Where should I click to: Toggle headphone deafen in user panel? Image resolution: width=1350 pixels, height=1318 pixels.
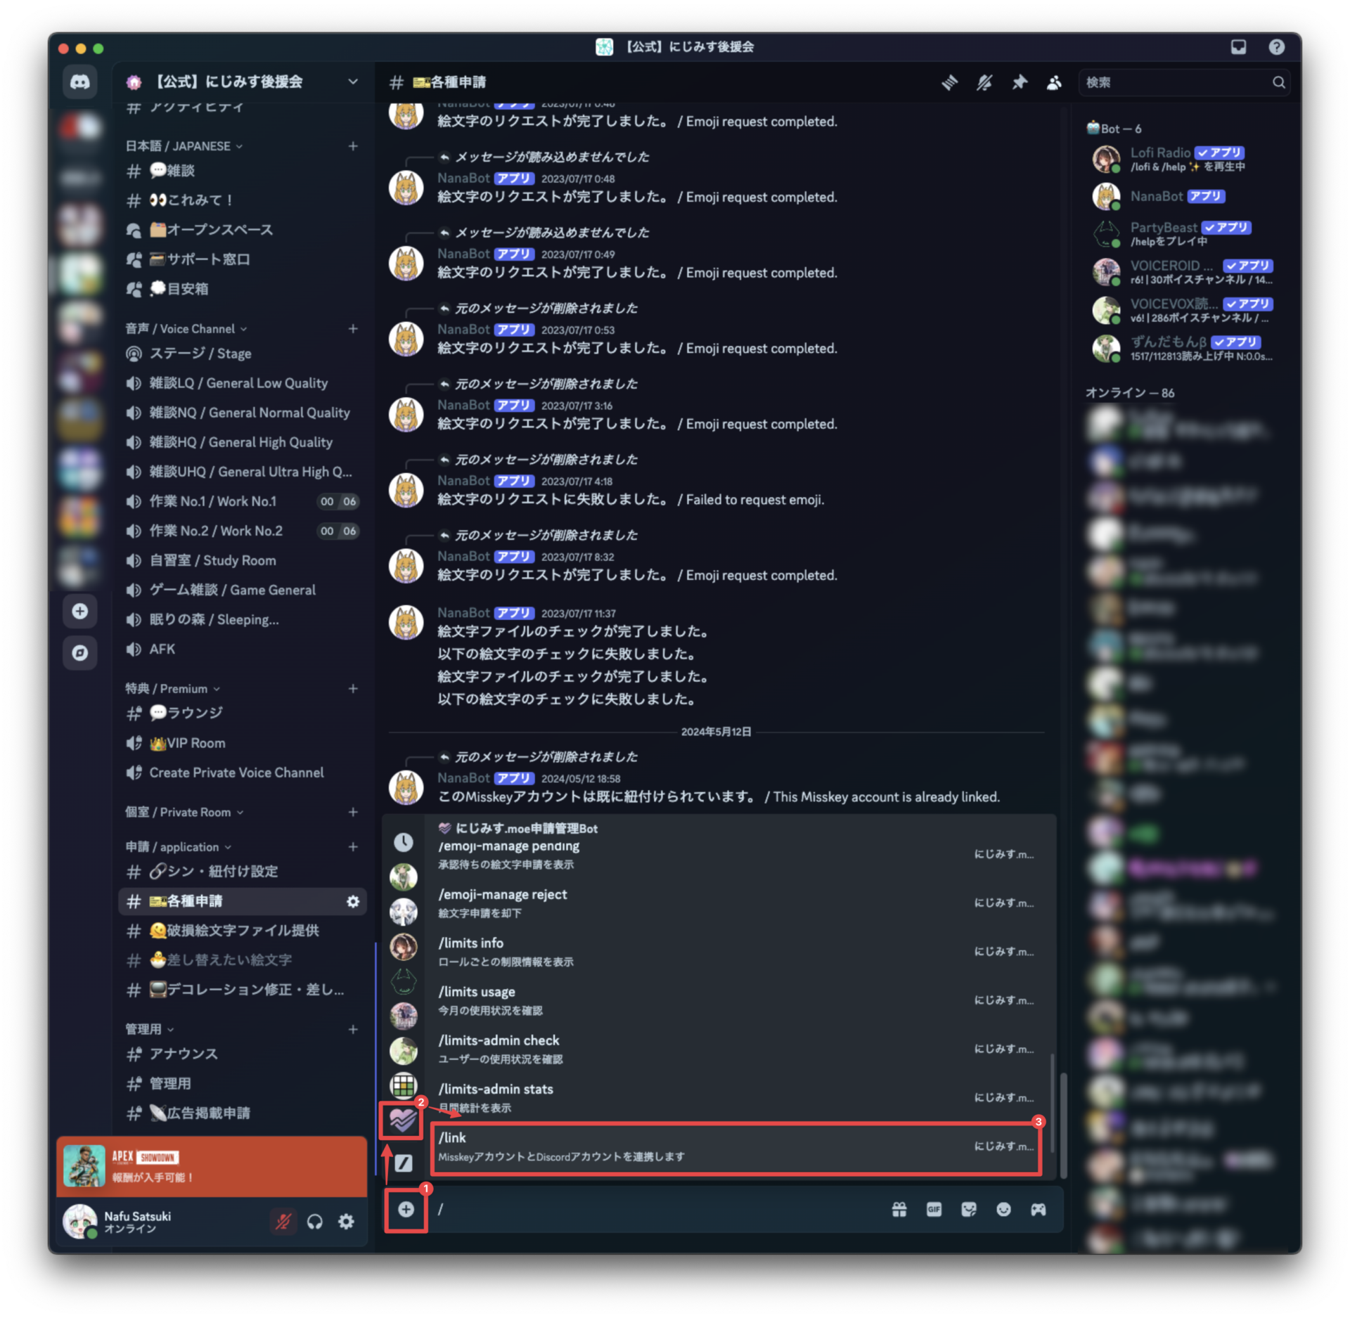pos(315,1222)
